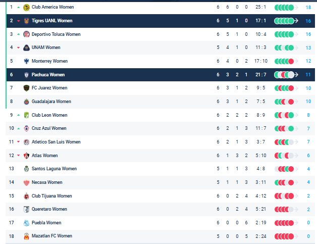Click the Tigres UANL Women form streak
Viewport: 317px width, 244px height.
(x=284, y=21)
